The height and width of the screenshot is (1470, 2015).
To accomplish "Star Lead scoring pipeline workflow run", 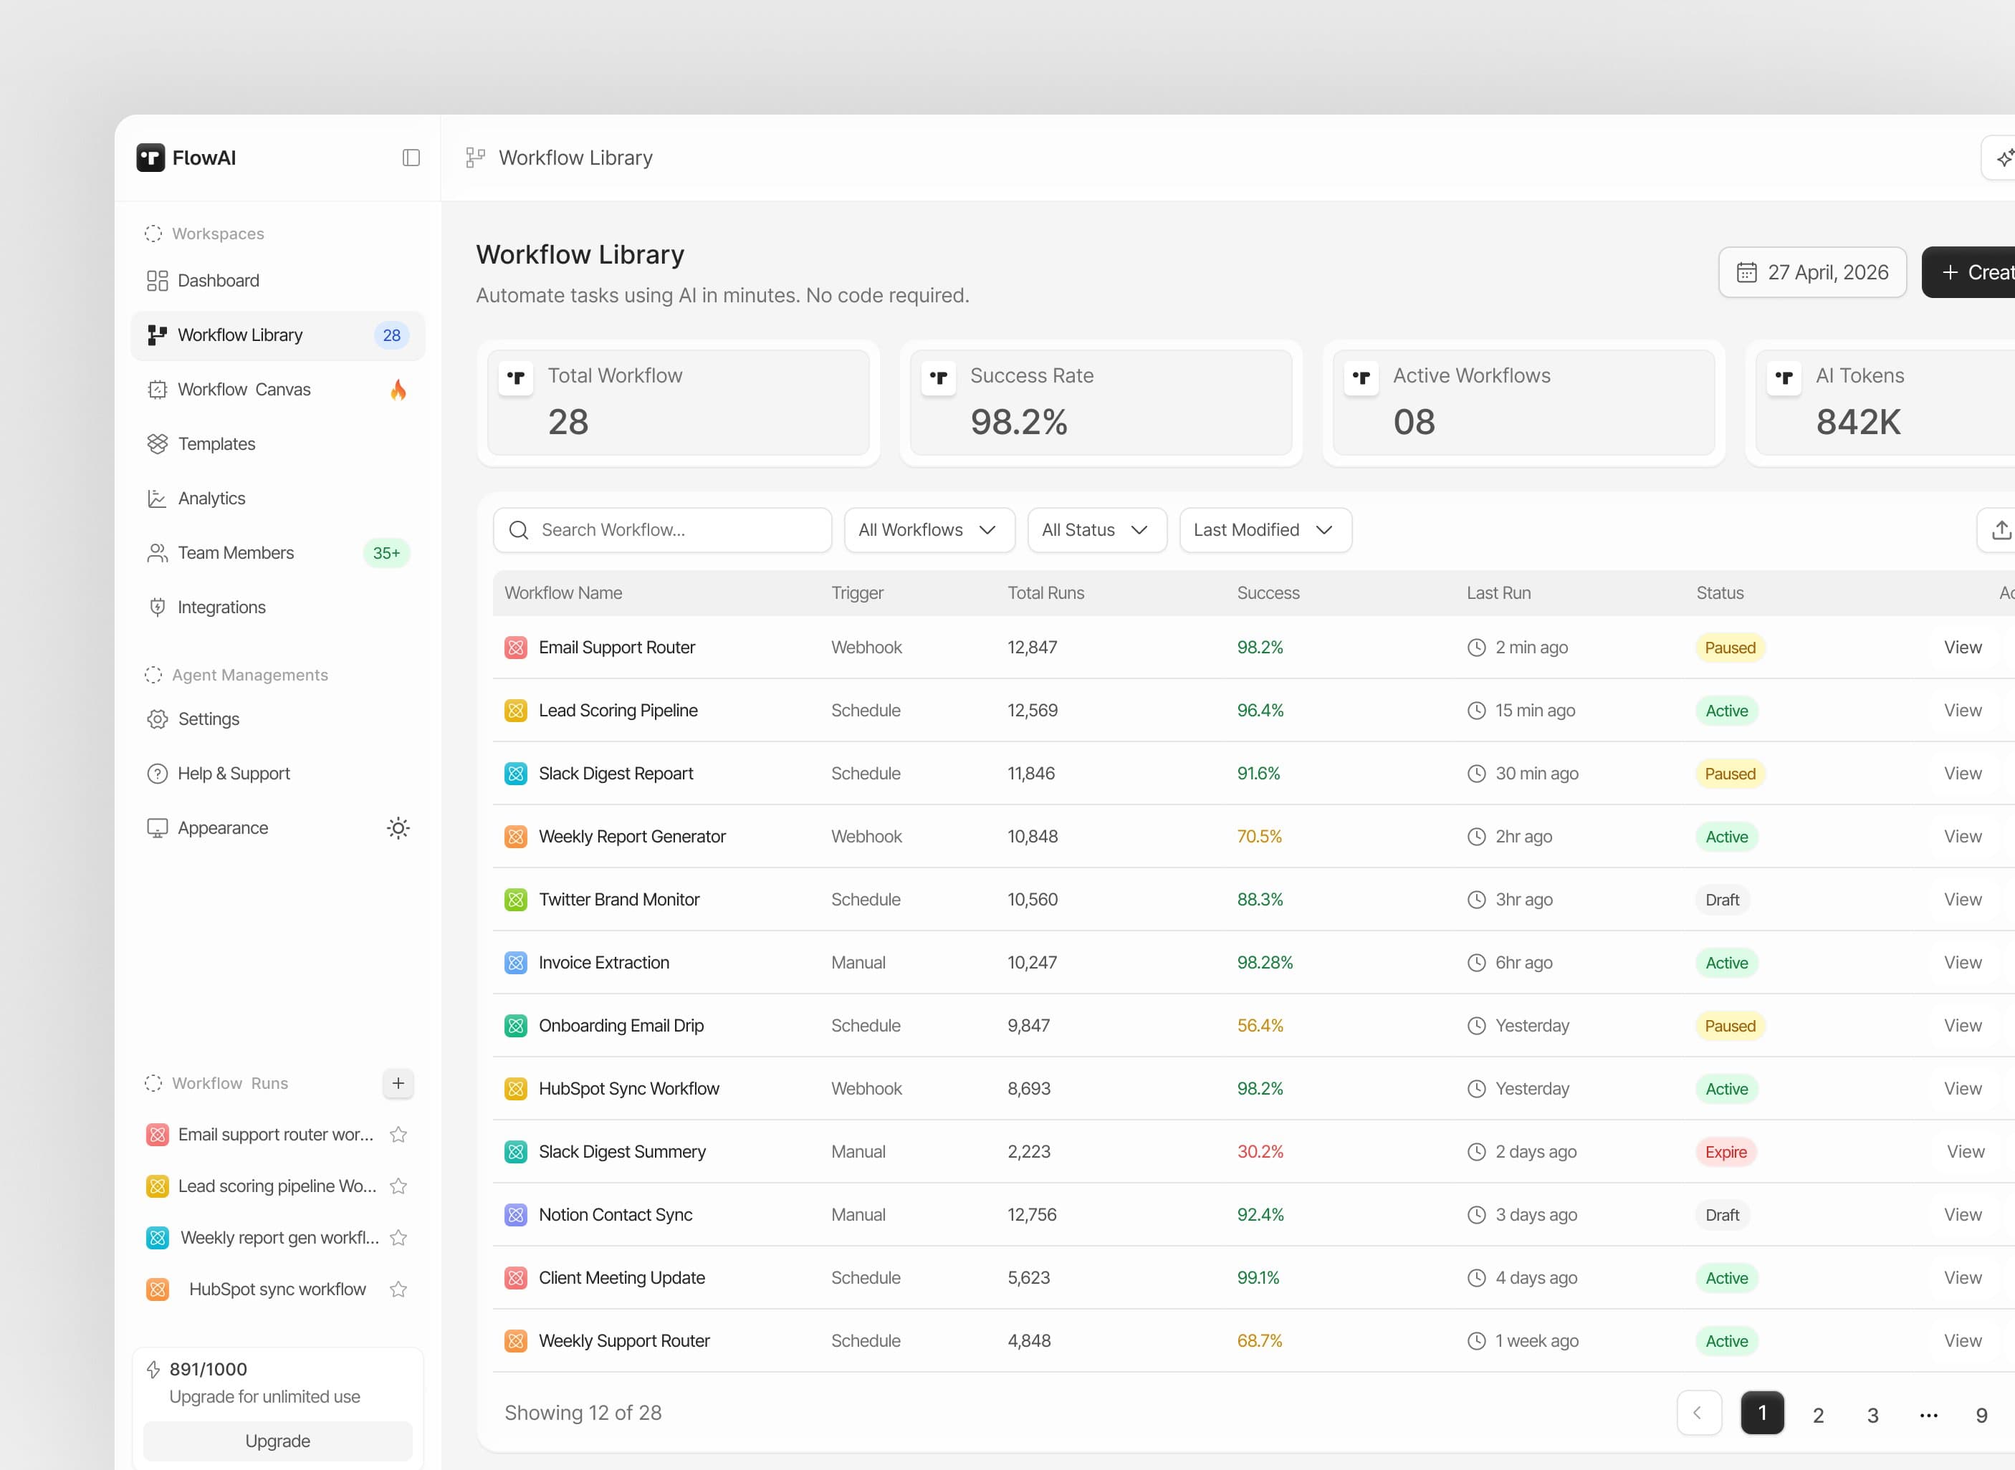I will (x=398, y=1186).
